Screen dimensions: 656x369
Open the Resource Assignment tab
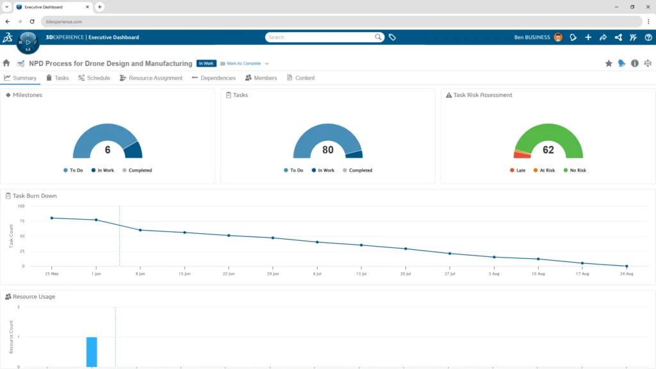click(151, 78)
